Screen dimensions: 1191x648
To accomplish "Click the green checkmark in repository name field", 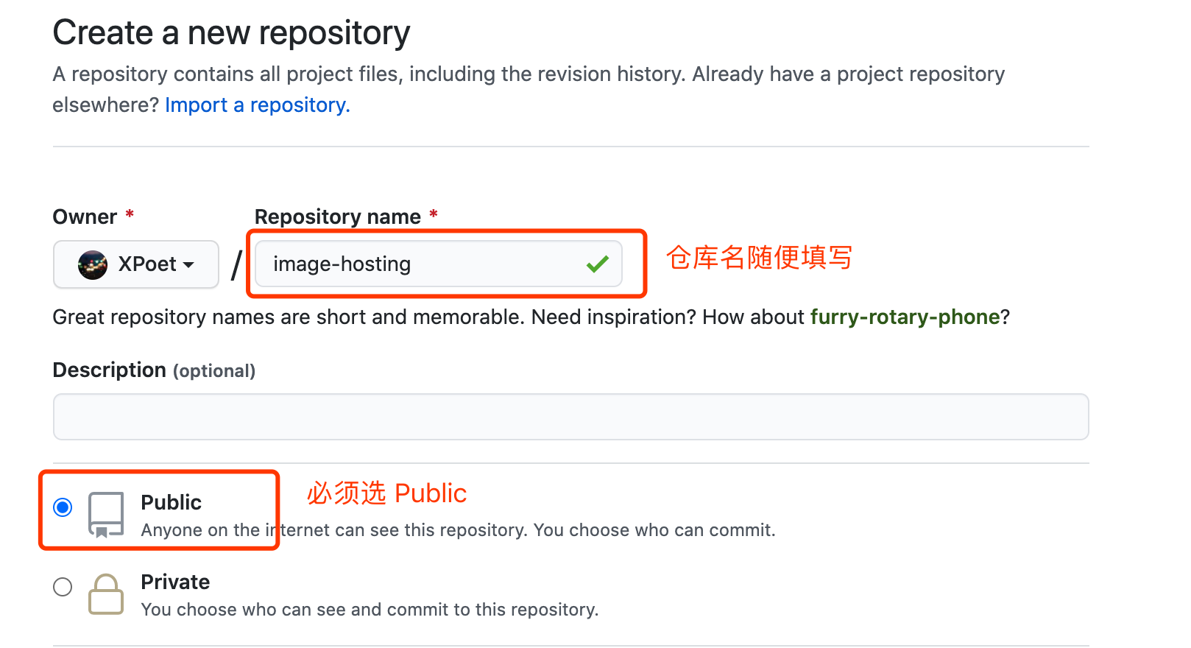I will coord(598,264).
